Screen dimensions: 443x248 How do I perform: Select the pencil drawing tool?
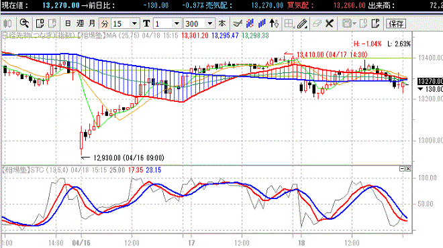tap(302, 23)
